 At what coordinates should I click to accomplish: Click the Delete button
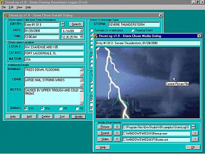pos(46,117)
